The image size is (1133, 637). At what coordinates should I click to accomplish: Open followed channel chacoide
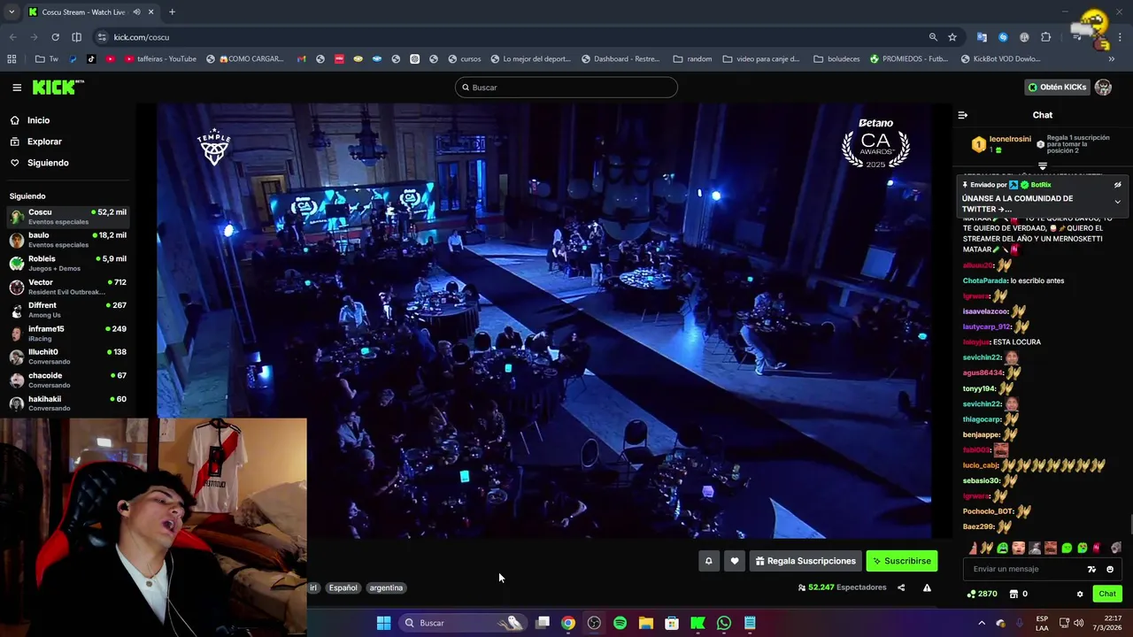coord(67,380)
